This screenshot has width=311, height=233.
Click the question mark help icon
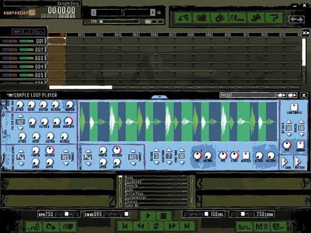[272, 17]
